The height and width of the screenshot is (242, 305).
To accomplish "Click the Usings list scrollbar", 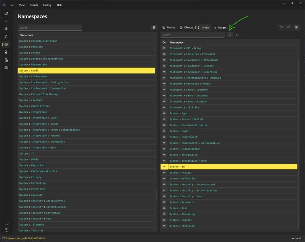I will point(299,143).
